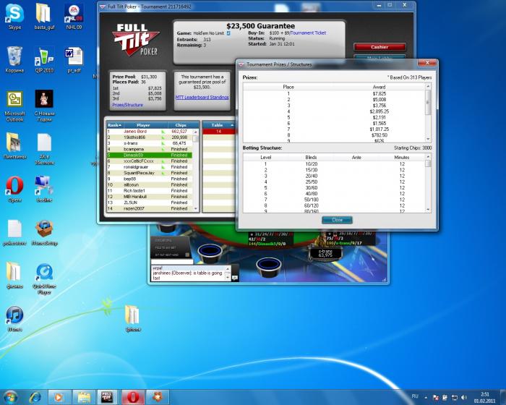Click the Cashier button
The width and height of the screenshot is (506, 405).
coord(379,47)
